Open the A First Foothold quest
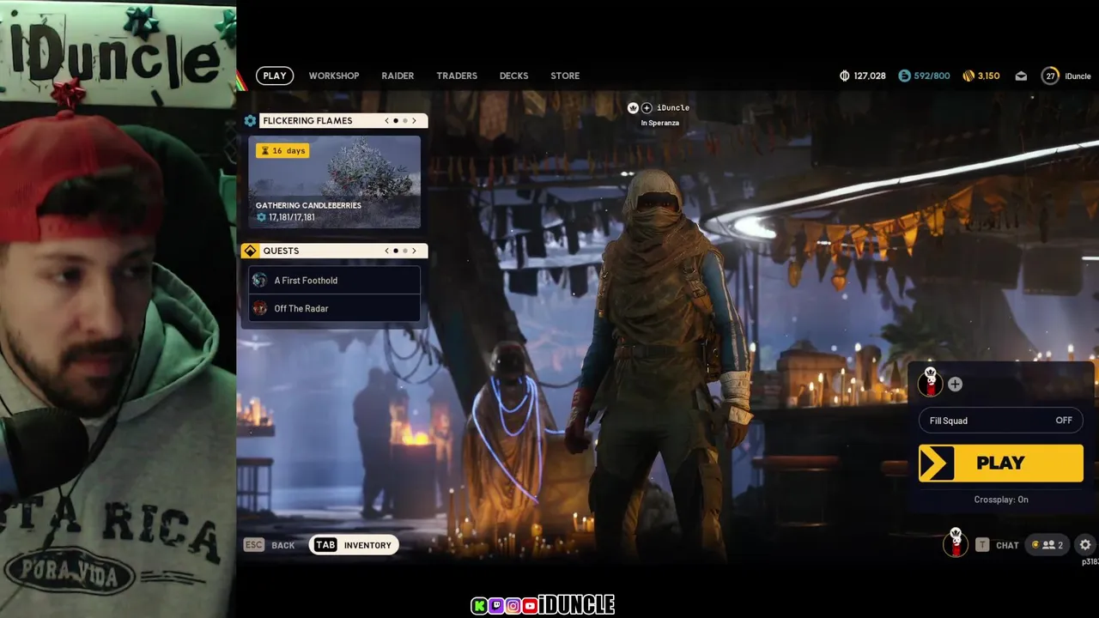The height and width of the screenshot is (618, 1099). [x=335, y=281]
